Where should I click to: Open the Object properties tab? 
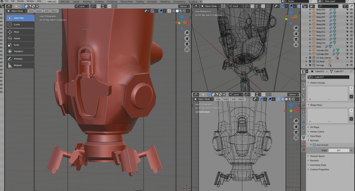click(x=304, y=112)
